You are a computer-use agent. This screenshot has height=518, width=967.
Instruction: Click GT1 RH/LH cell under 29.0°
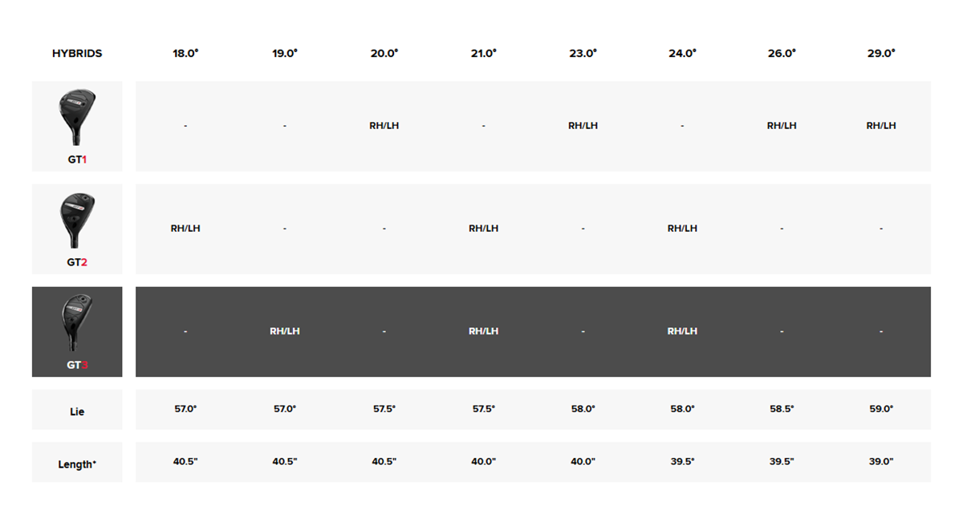(x=881, y=126)
